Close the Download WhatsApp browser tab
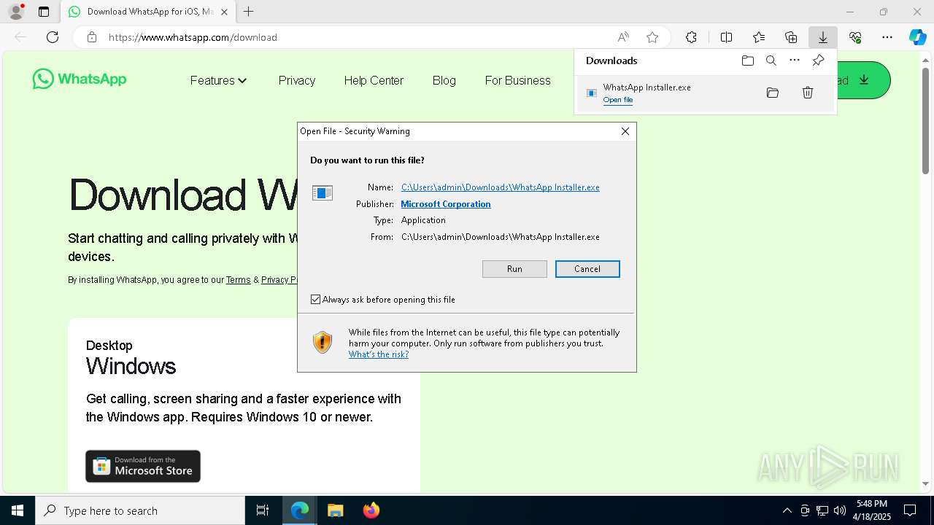This screenshot has width=934, height=525. 224,12
